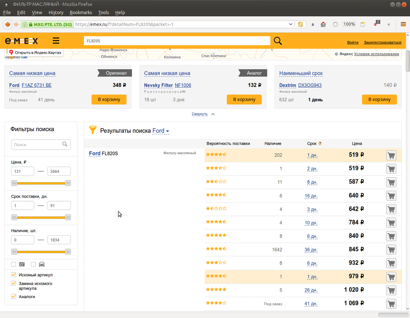
Task: Add the 642 ₽ offer to cart
Action: point(391,209)
